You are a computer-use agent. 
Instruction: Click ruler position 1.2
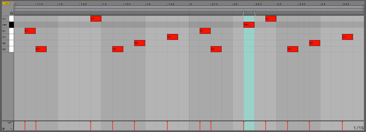pyautogui.click(x=61, y=4)
